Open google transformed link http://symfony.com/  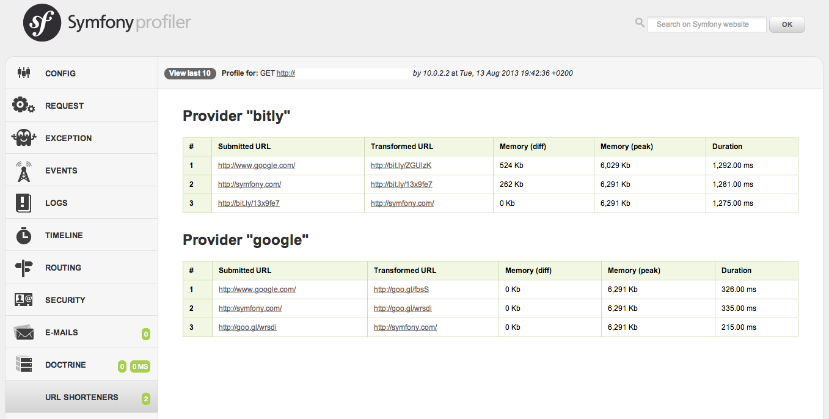[405, 327]
